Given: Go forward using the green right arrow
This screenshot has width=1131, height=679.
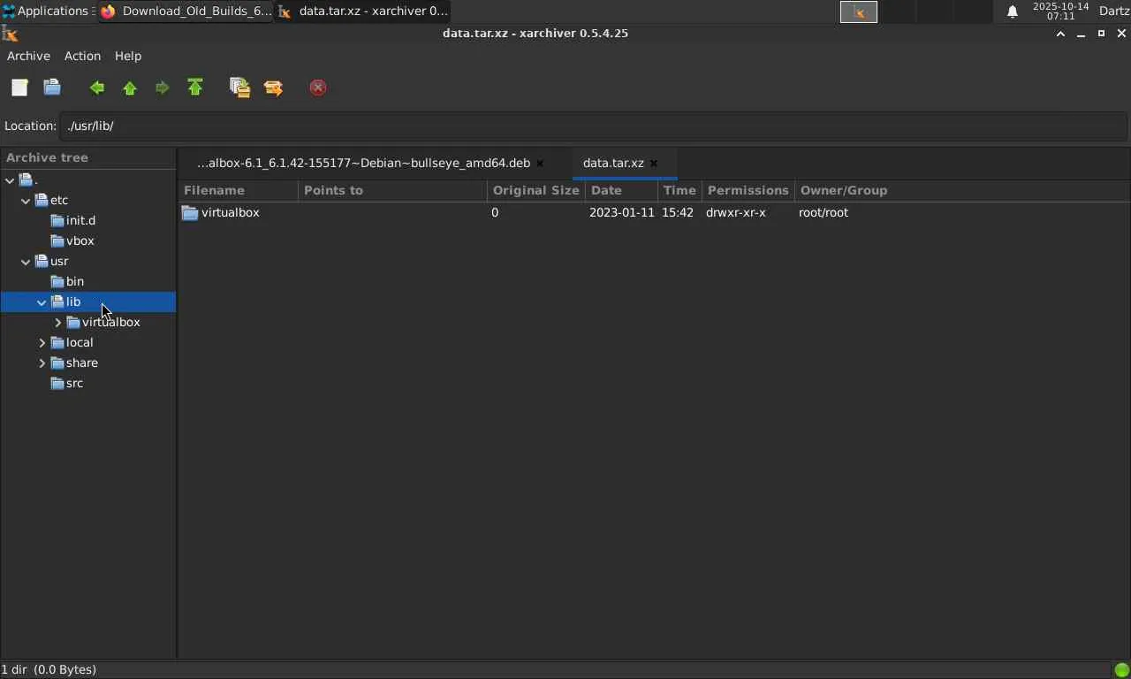Looking at the screenshot, I should 162,88.
